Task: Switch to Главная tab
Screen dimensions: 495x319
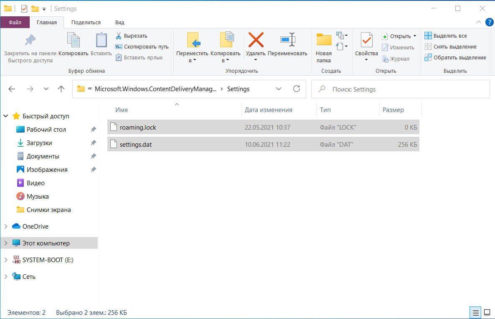Action: coord(47,23)
